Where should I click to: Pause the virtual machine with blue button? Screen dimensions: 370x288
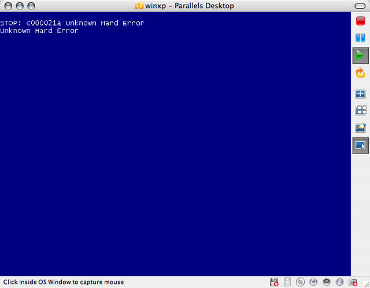click(360, 39)
